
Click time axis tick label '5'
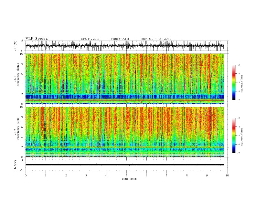point(126,175)
